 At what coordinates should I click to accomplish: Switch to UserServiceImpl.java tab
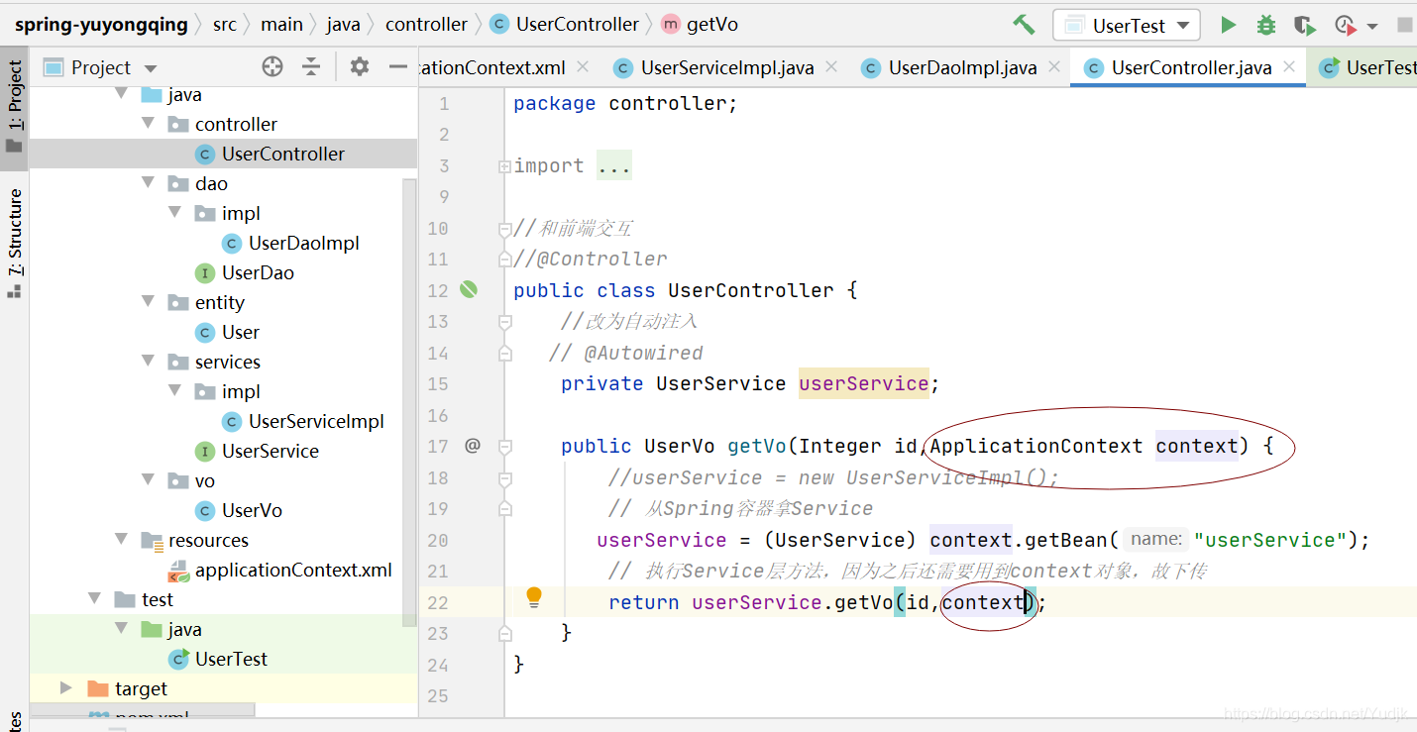click(x=727, y=67)
